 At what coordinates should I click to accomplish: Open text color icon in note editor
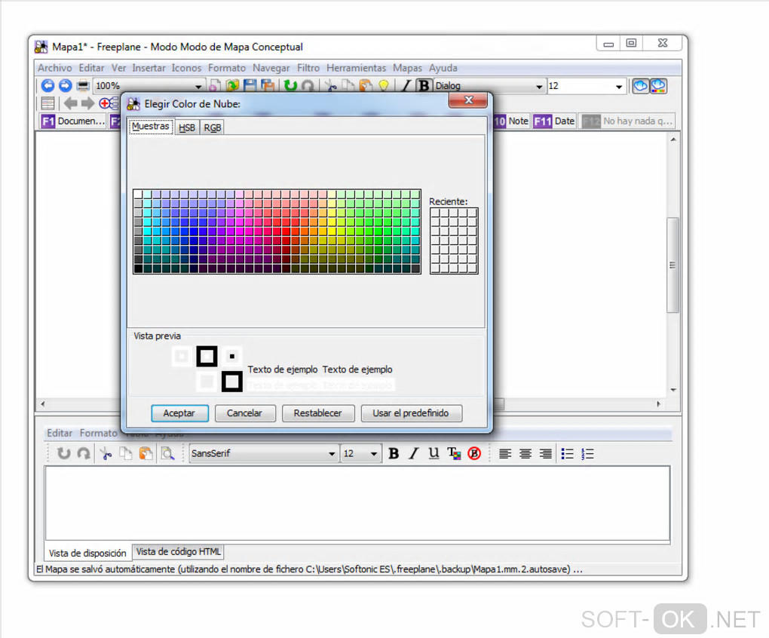click(x=454, y=453)
